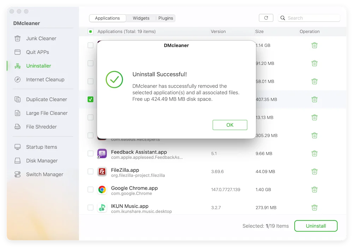The image size is (353, 247).
Task: Switch to the Plugins tab
Action: pyautogui.click(x=166, y=18)
